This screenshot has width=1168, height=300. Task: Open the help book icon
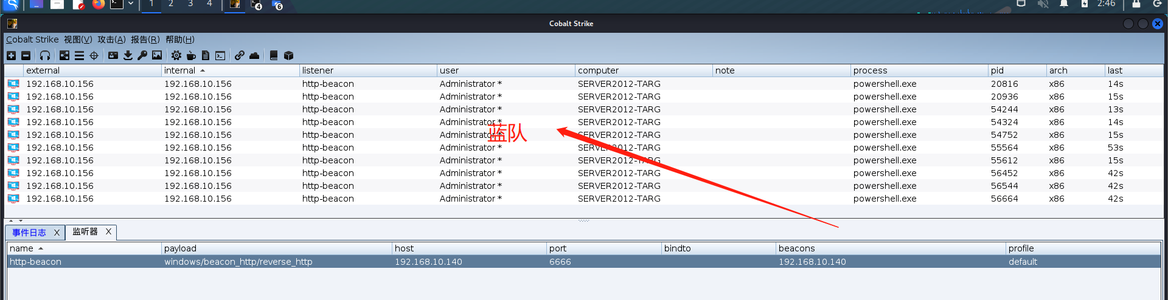click(x=274, y=56)
